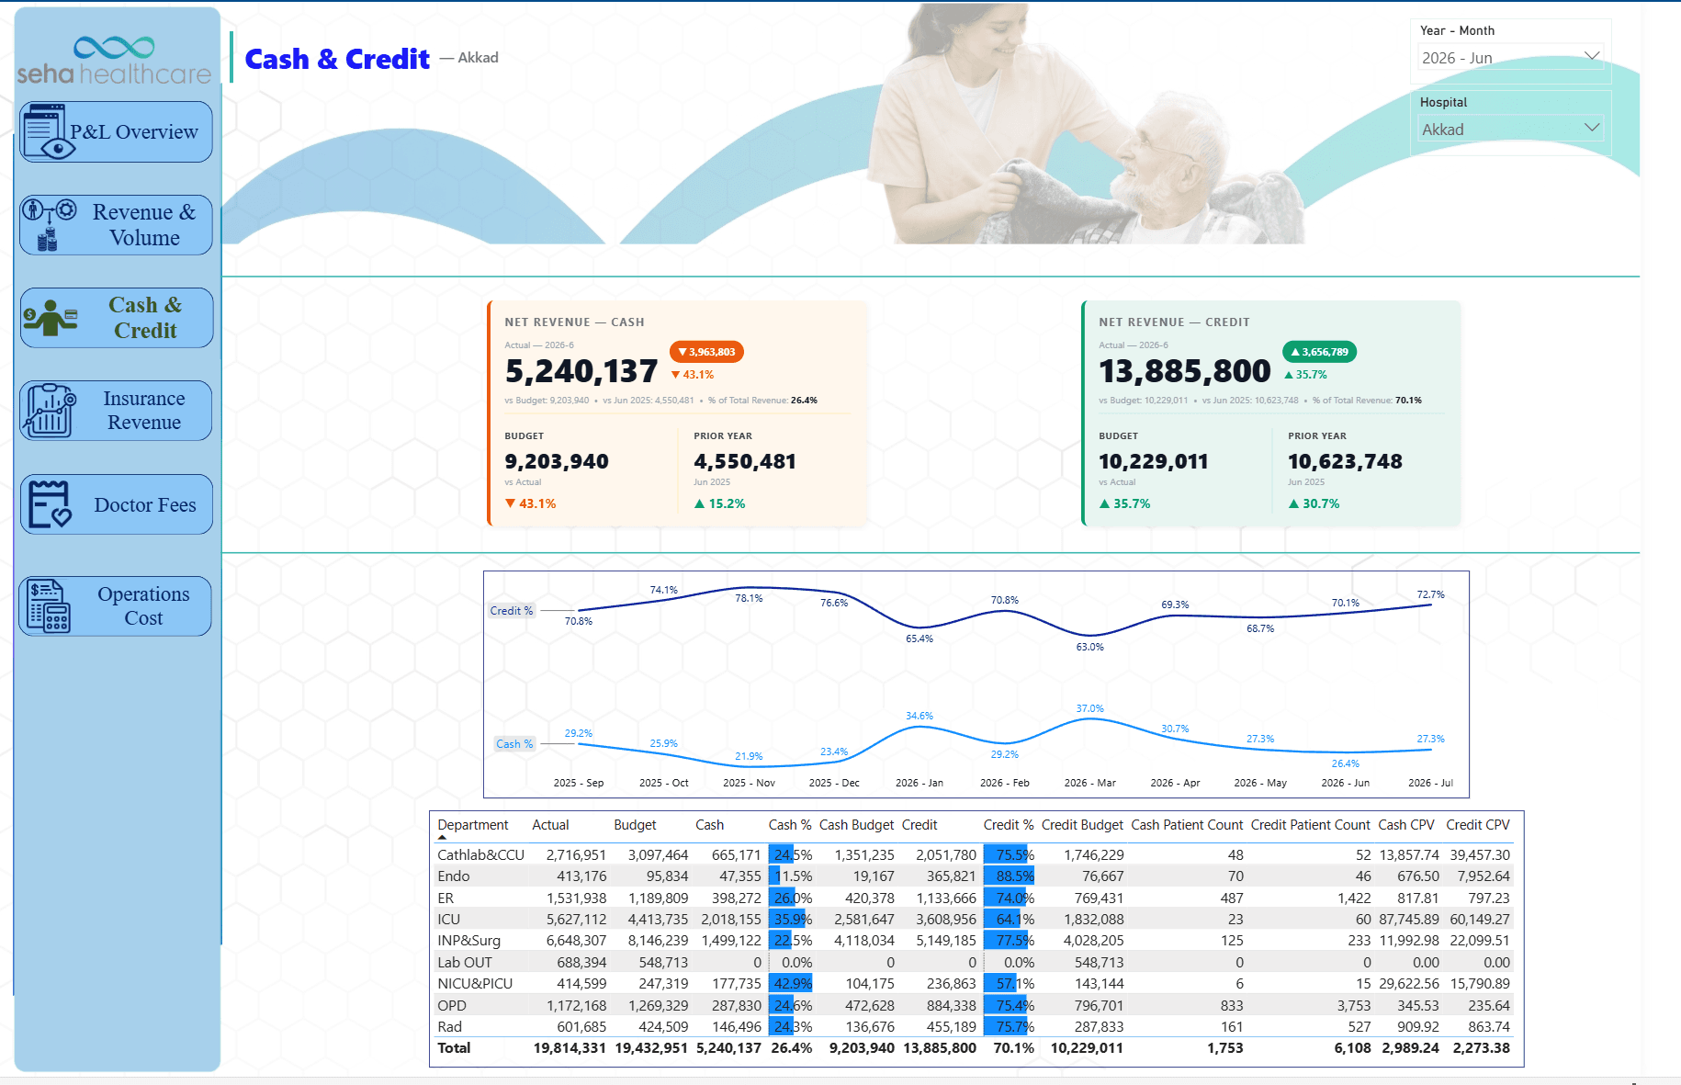Click the Cash CPV column header
The image size is (1681, 1085).
click(x=1405, y=825)
